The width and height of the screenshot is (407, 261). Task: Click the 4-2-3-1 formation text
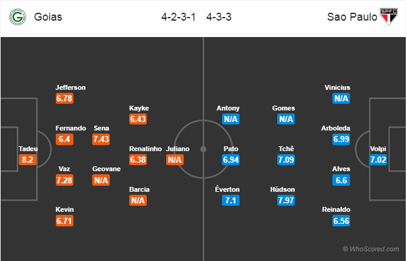click(178, 17)
